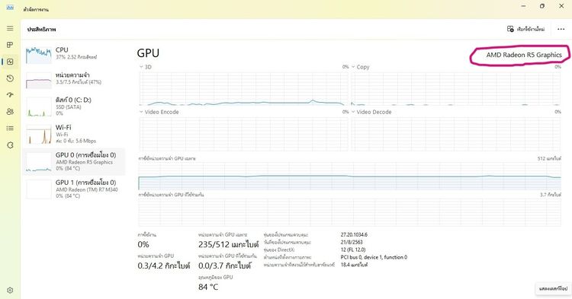This screenshot has width=572, height=299.
Task: Open the Startup apps icon
Action: [10, 95]
